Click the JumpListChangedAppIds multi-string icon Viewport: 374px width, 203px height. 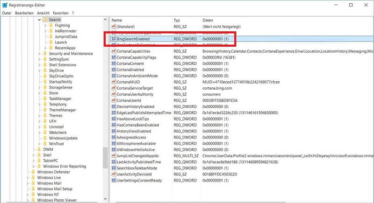[114, 156]
